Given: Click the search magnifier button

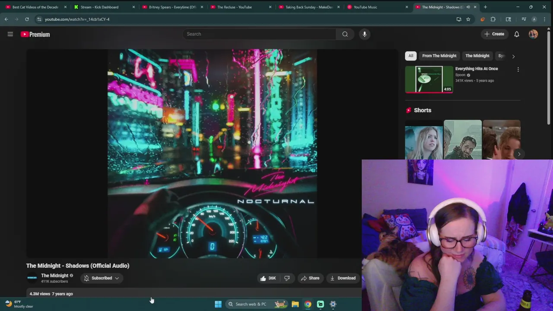Looking at the screenshot, I should pyautogui.click(x=345, y=34).
